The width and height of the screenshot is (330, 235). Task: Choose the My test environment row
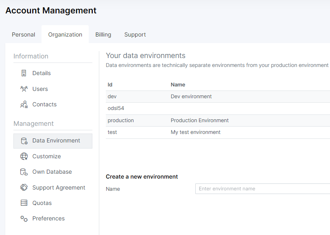(195, 132)
